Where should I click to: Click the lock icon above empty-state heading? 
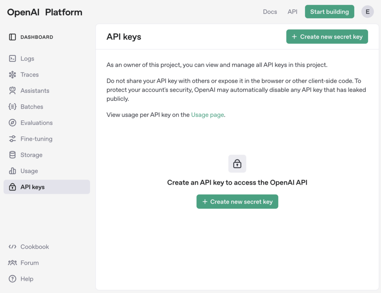point(237,164)
